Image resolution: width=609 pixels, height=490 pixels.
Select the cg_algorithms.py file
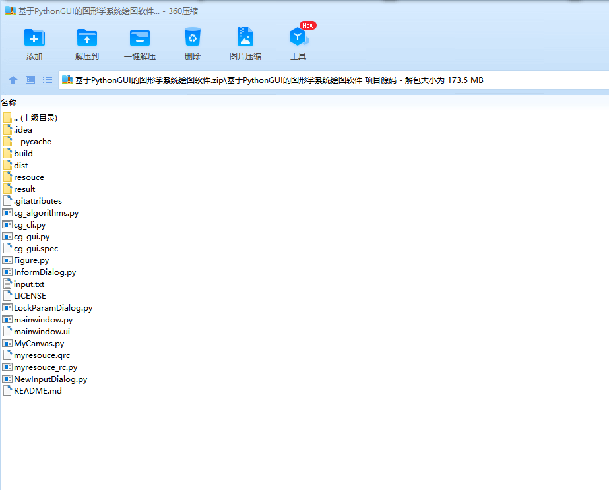click(x=41, y=213)
